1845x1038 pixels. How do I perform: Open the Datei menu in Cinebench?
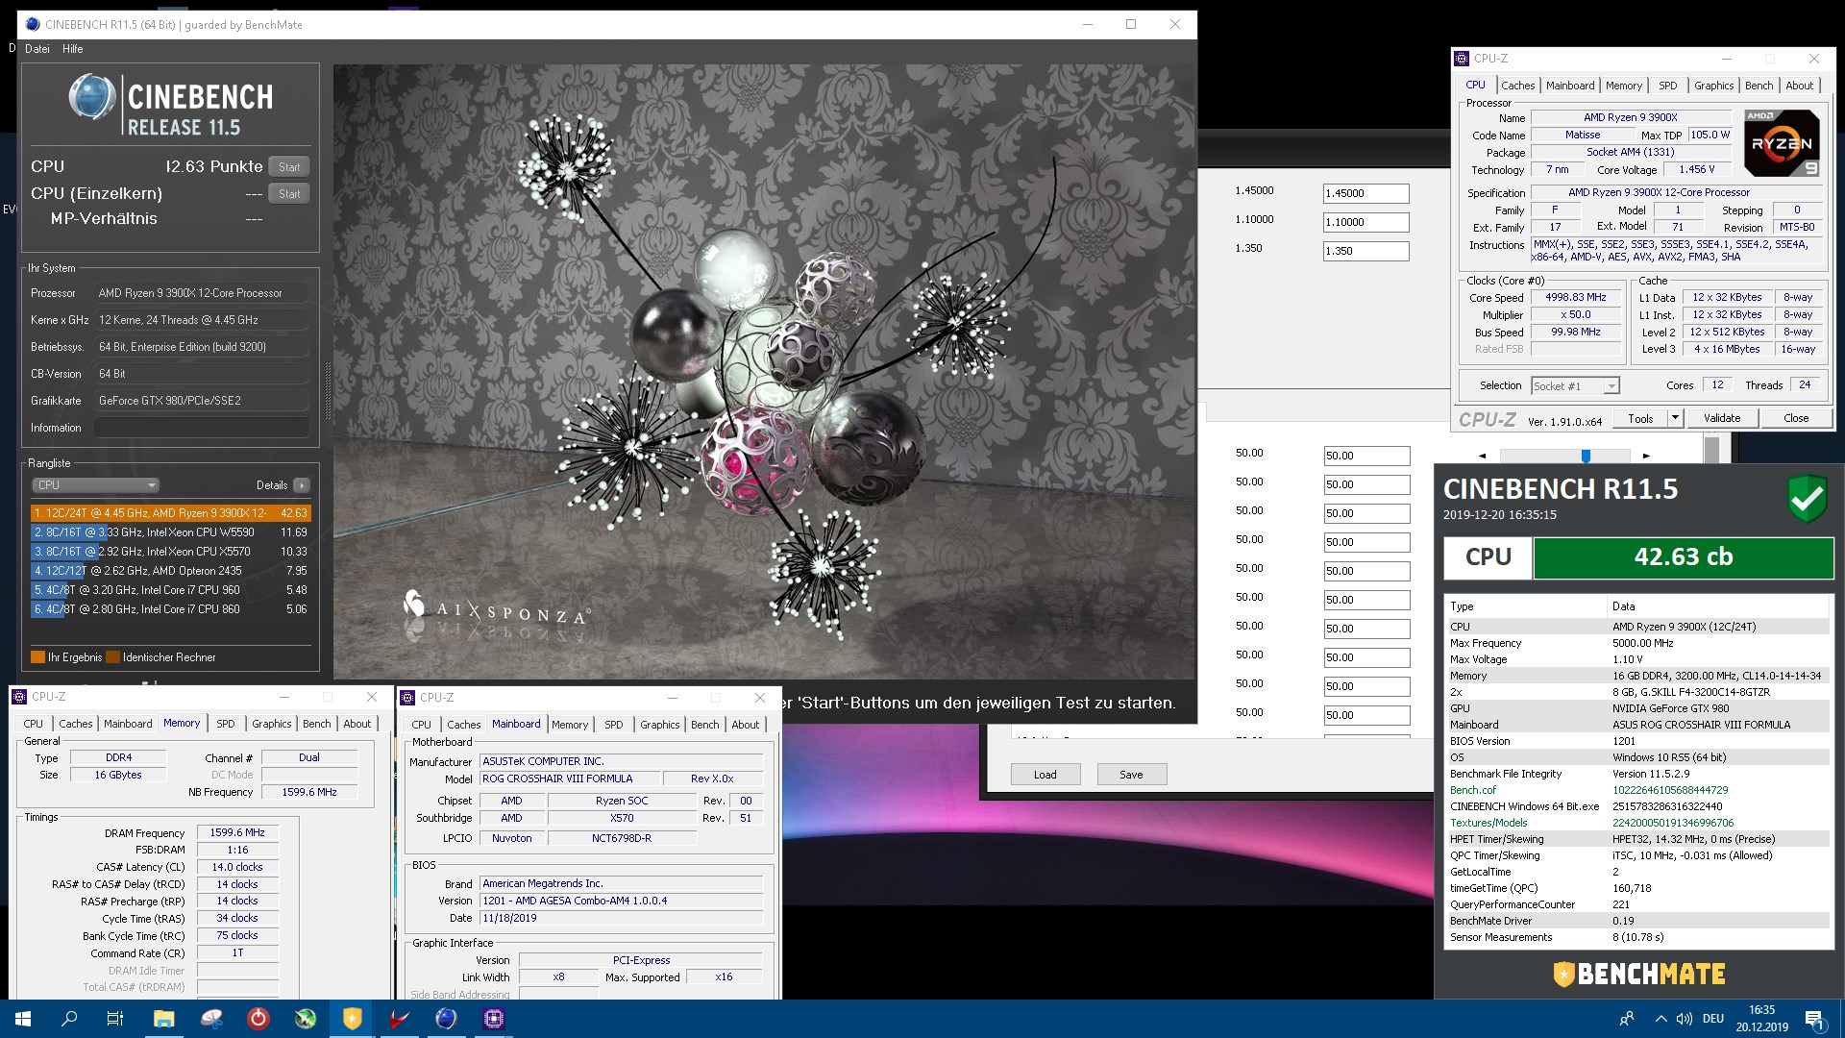(37, 49)
